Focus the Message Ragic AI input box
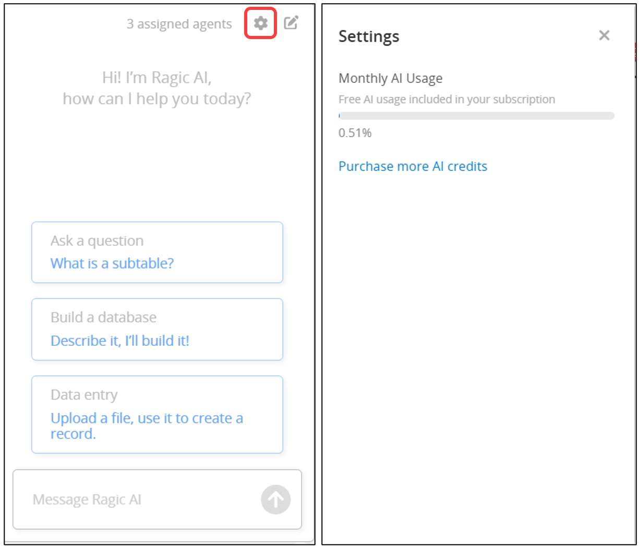The height and width of the screenshot is (549, 639). click(136, 500)
